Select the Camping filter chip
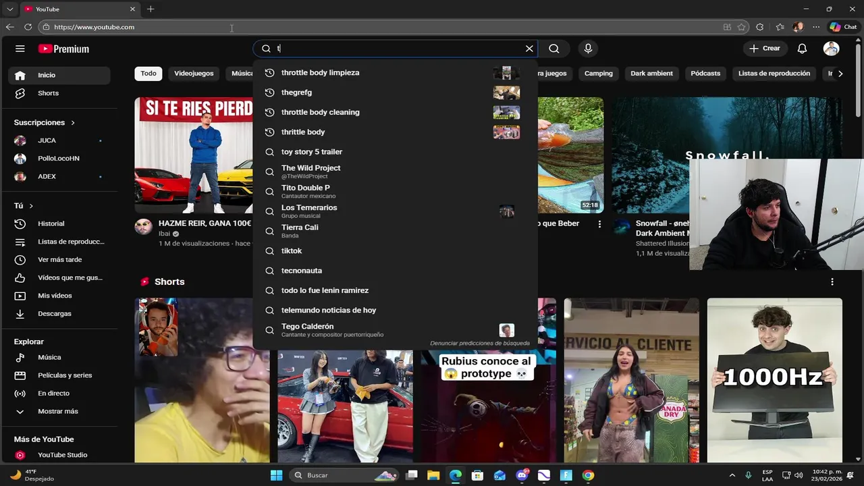Viewport: 864px width, 486px height. click(x=599, y=74)
